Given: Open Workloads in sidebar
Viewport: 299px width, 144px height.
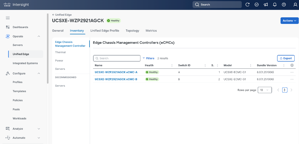Looking at the screenshot, I should (x=20, y=118).
